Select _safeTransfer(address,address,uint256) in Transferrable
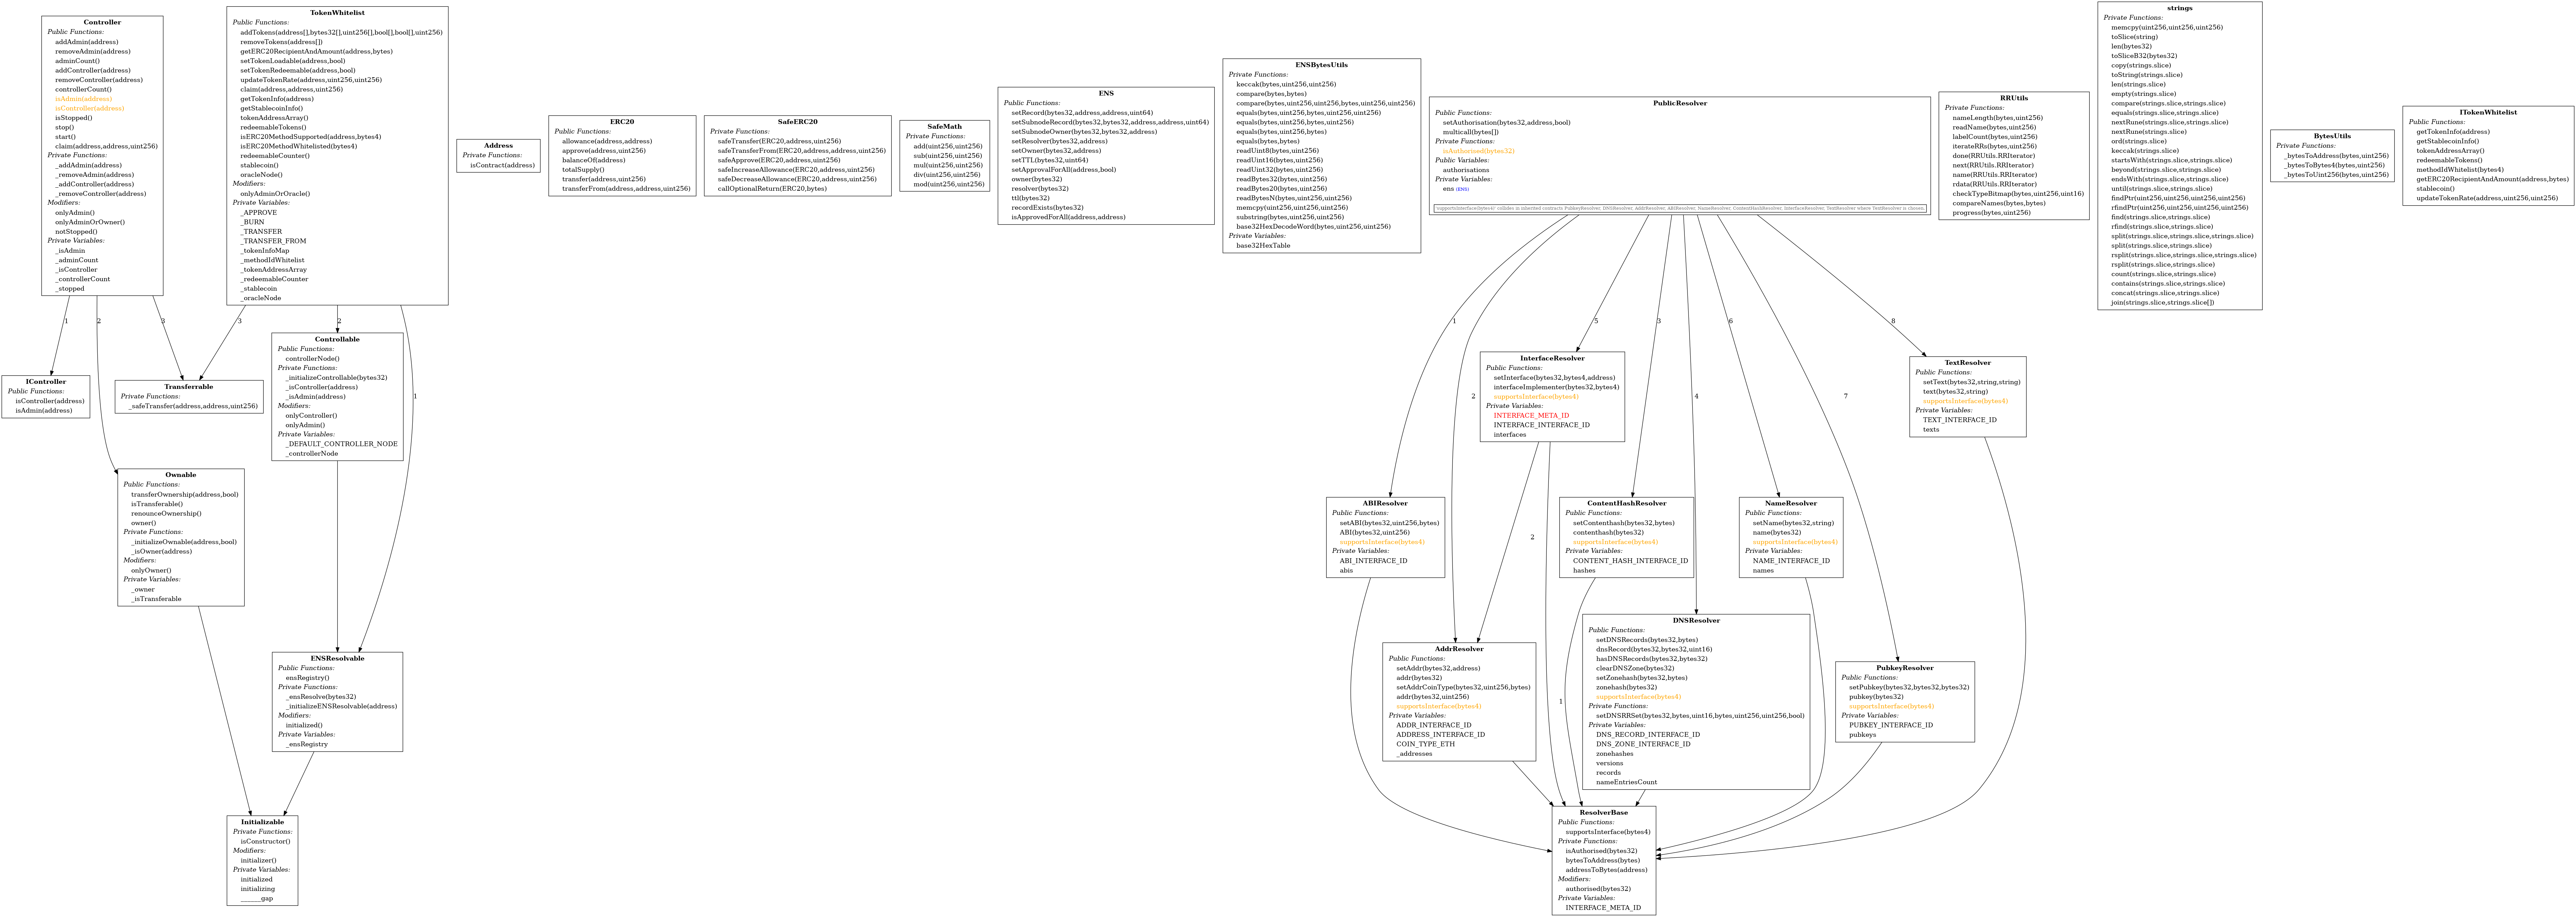Screen dimensions: 2576x917 (x=193, y=407)
